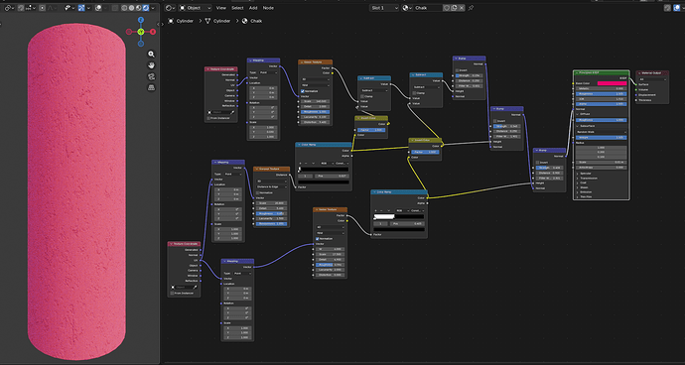Screen dimensions: 685x365
Task: Click the zoom magnifier icon in viewport
Action: [151, 55]
